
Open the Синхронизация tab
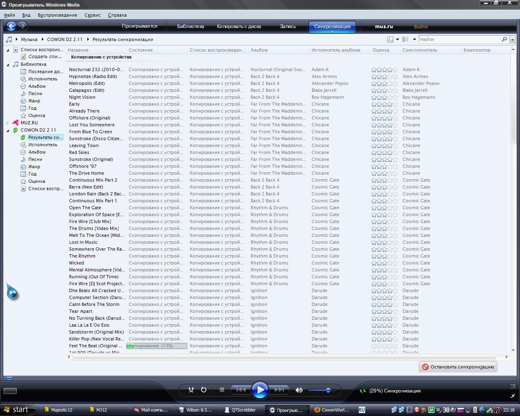click(x=332, y=27)
